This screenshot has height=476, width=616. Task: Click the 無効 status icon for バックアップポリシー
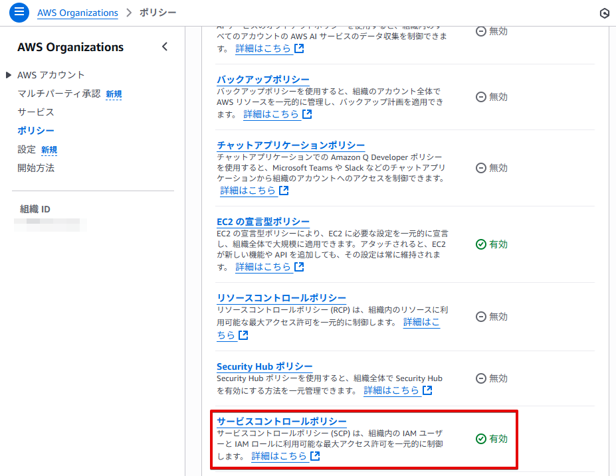click(x=481, y=97)
